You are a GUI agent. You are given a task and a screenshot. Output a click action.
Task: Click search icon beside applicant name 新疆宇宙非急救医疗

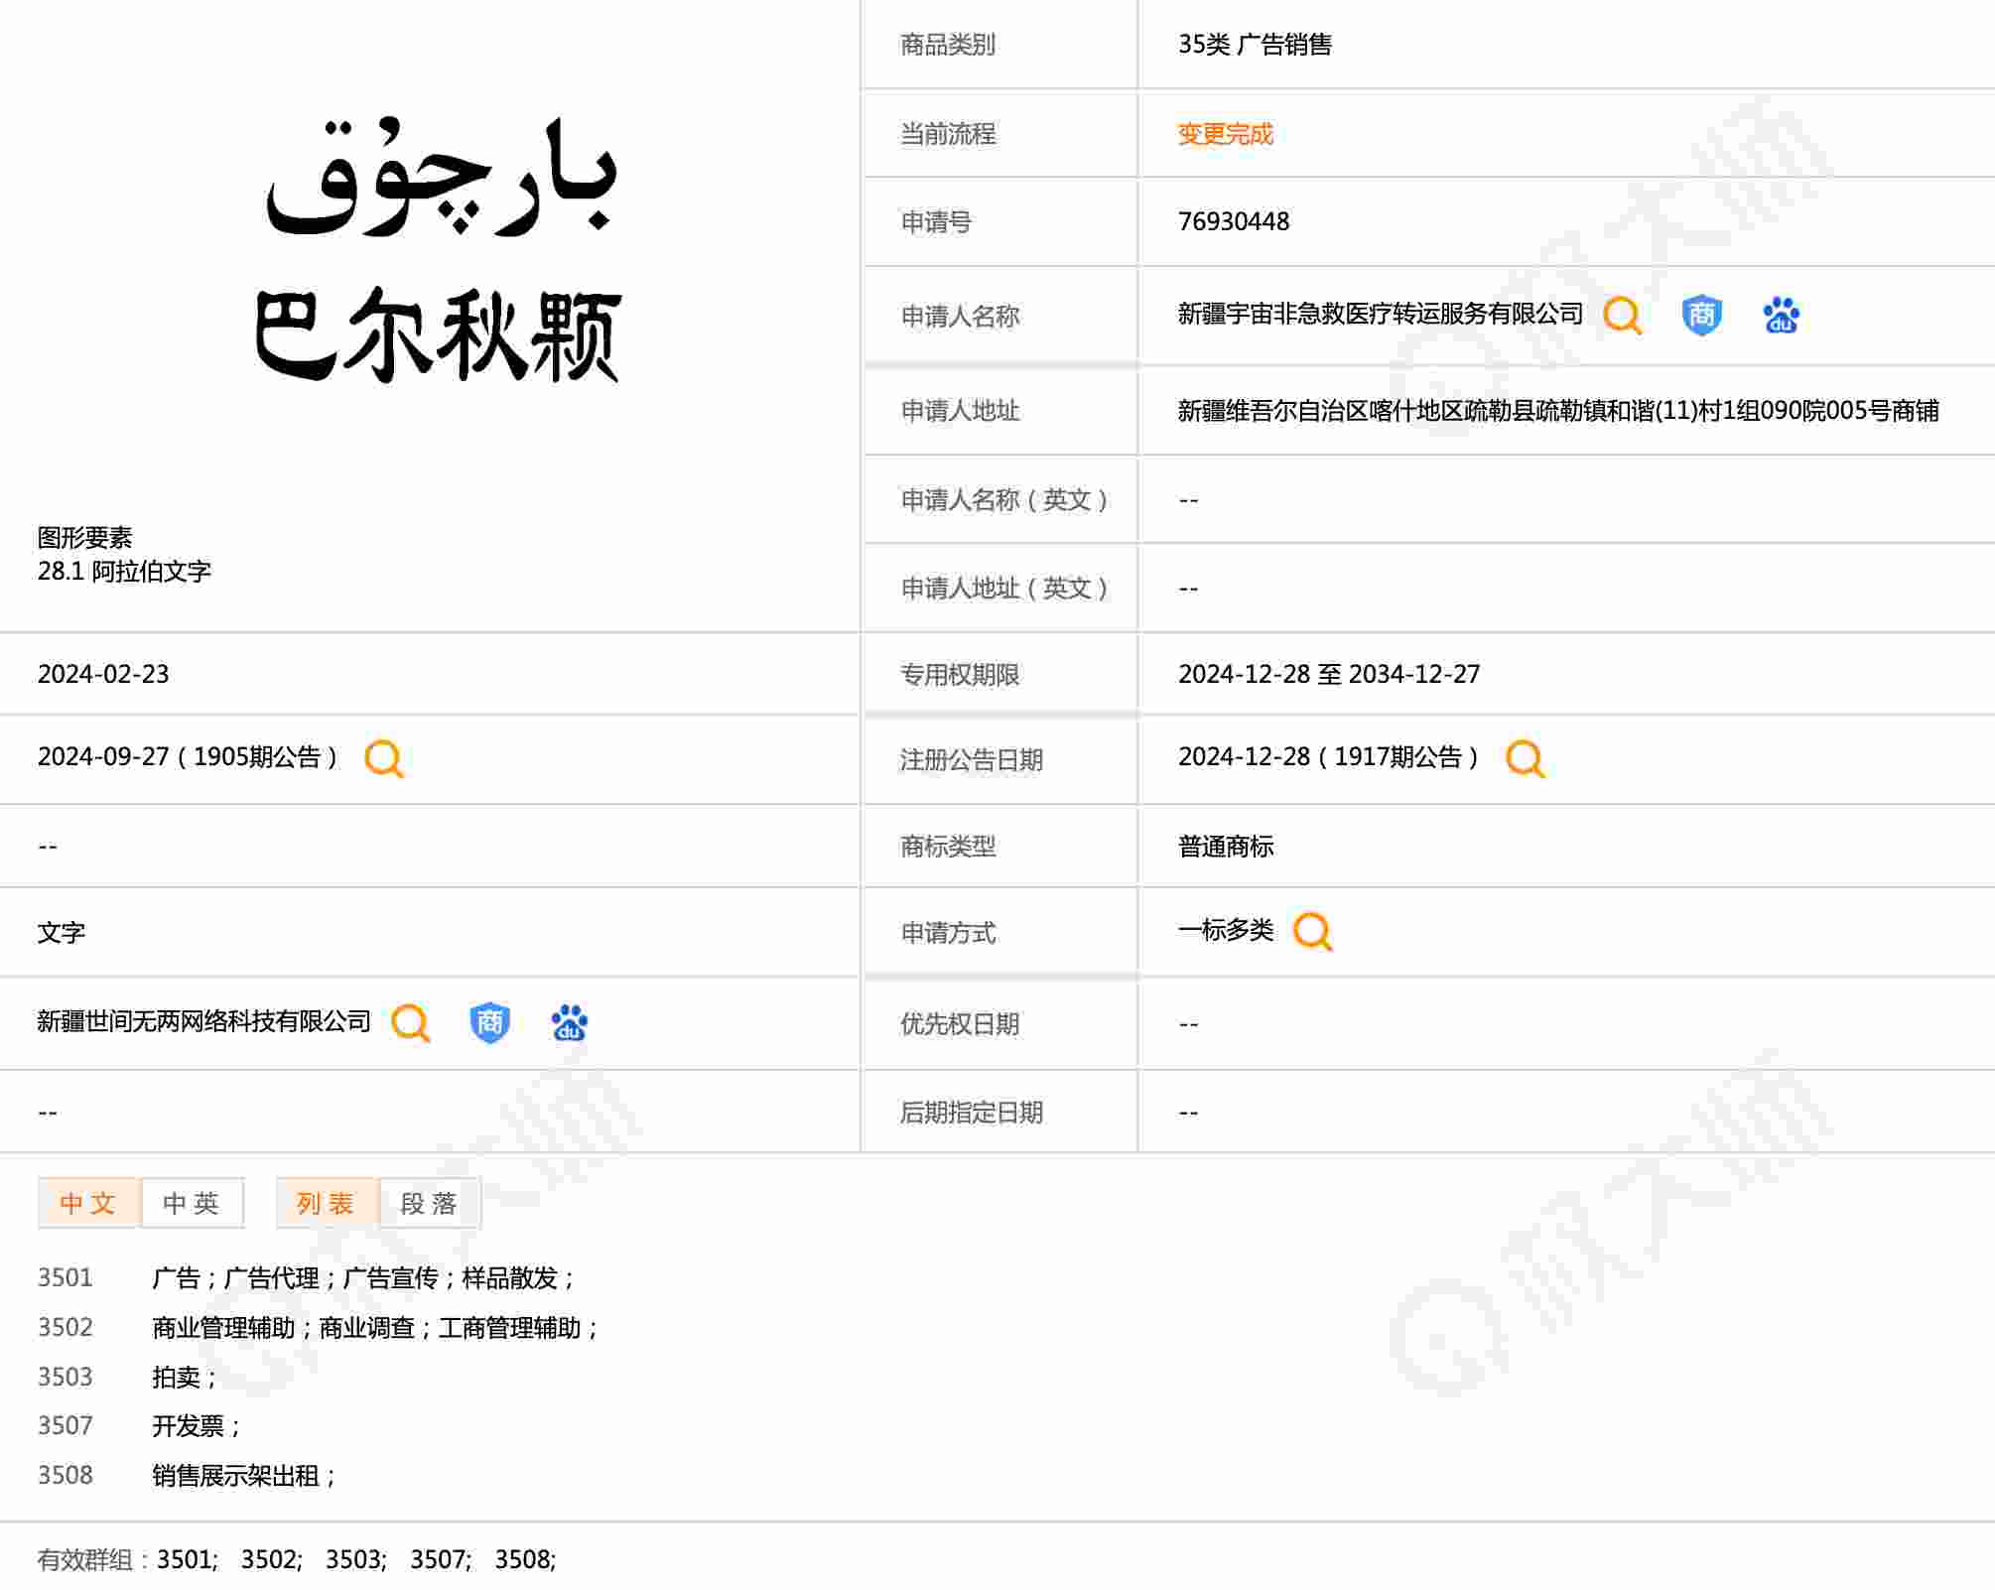(x=1622, y=316)
